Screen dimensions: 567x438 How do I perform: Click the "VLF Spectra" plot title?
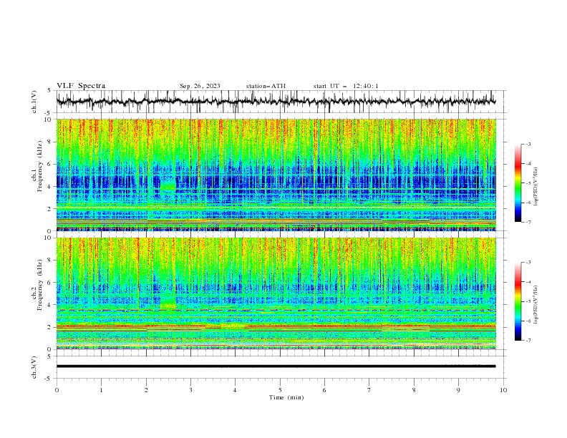click(81, 86)
